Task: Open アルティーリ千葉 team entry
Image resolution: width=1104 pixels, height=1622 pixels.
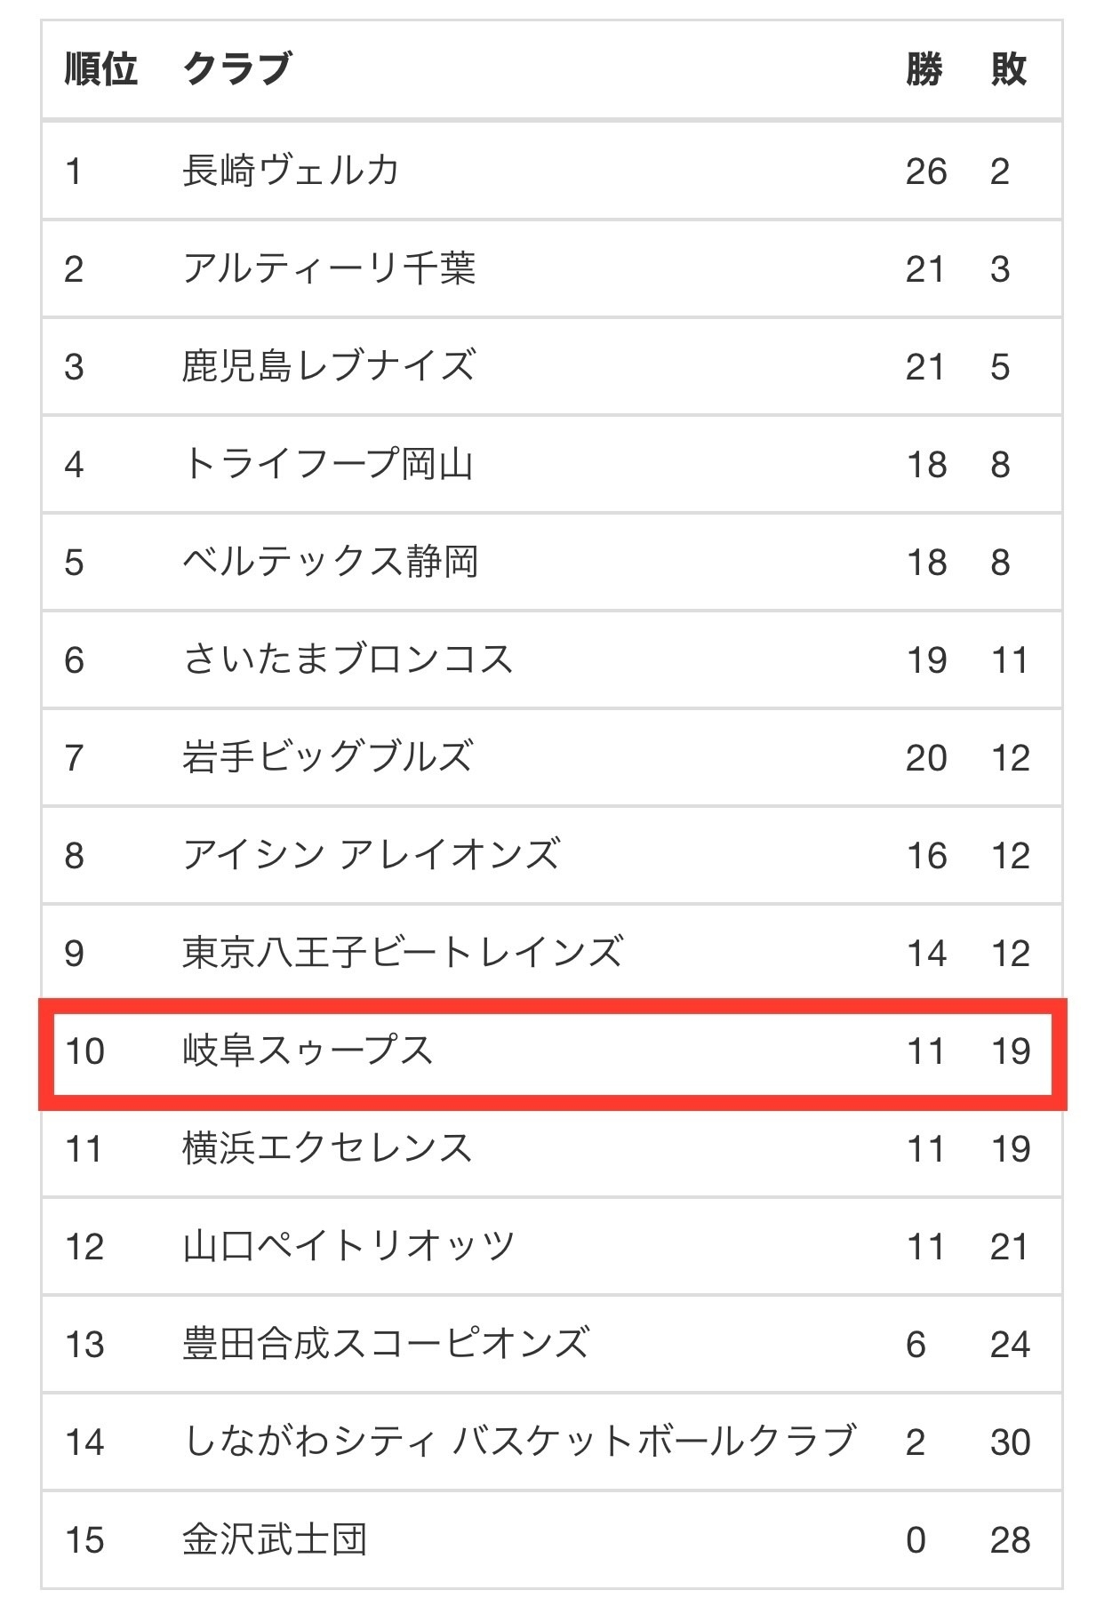Action: (x=329, y=268)
